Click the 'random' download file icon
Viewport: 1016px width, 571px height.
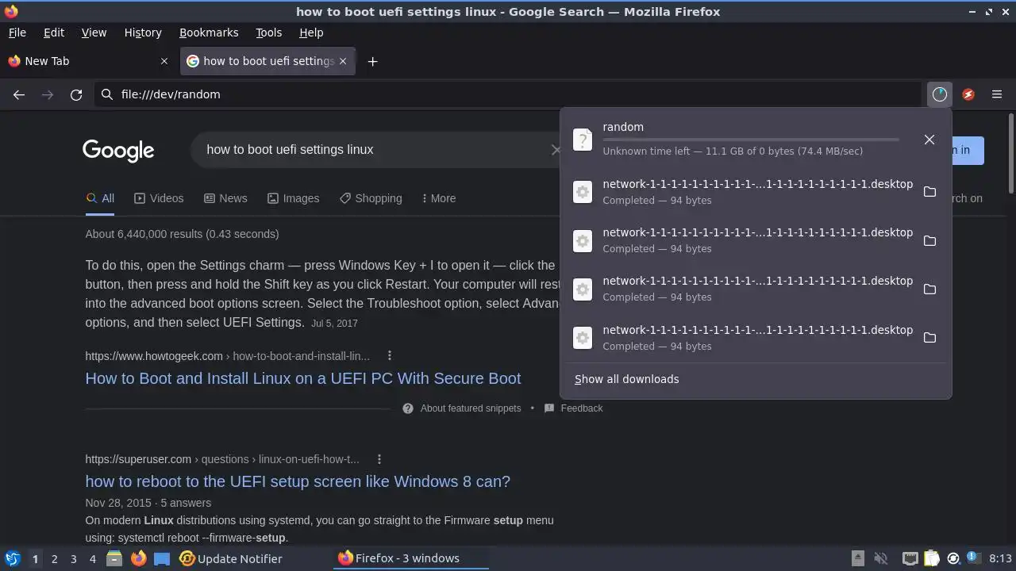(583, 140)
